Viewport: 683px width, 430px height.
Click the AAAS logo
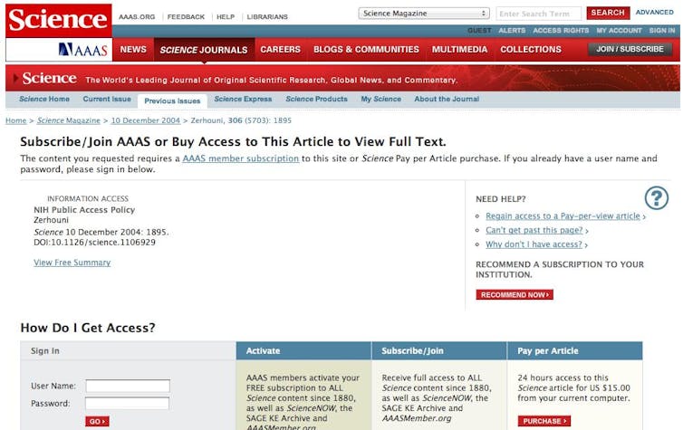point(83,50)
